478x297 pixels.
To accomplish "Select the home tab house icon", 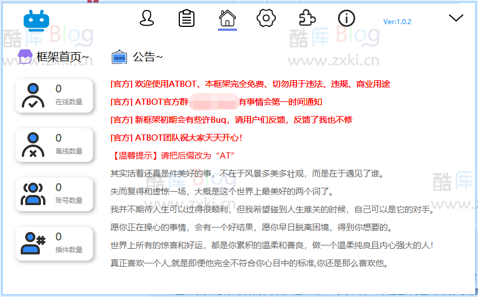I will [228, 18].
